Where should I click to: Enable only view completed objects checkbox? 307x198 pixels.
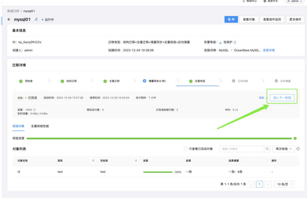tap(186, 149)
